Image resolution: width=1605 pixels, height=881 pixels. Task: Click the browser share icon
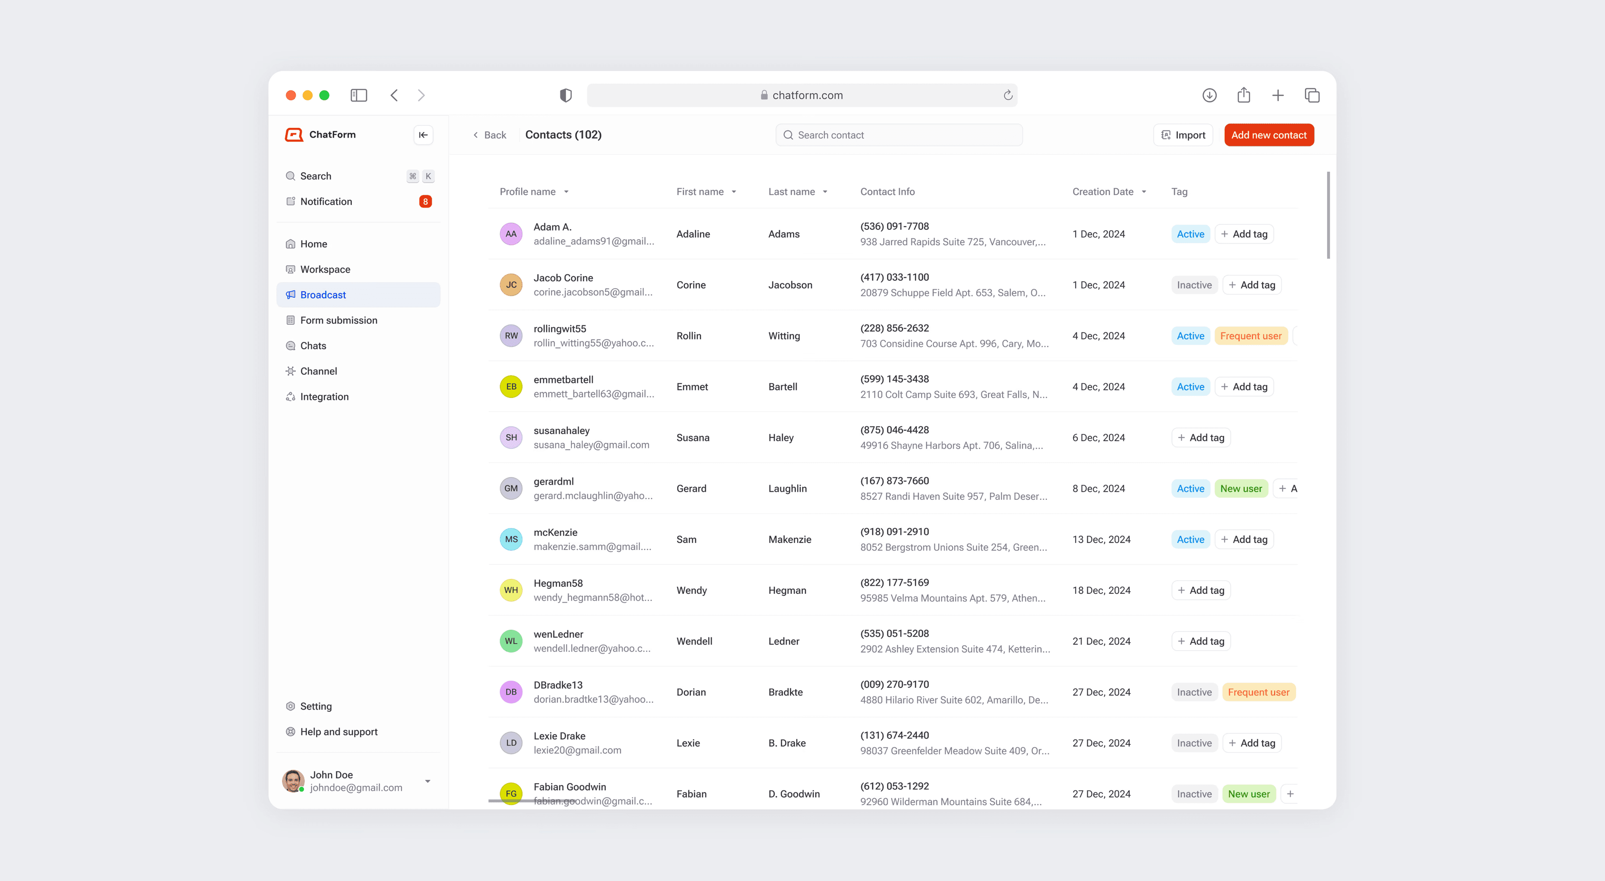(1243, 95)
